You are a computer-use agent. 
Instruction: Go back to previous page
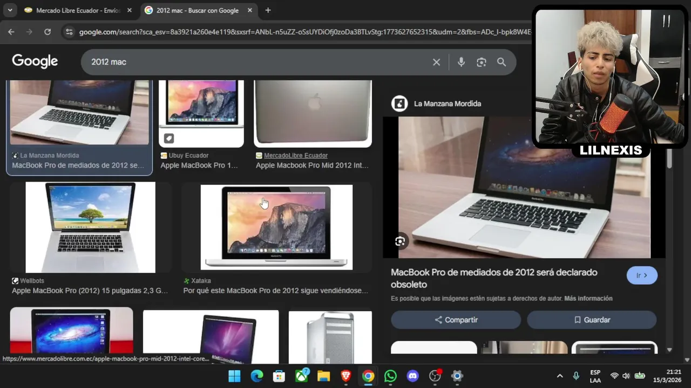[x=11, y=32]
